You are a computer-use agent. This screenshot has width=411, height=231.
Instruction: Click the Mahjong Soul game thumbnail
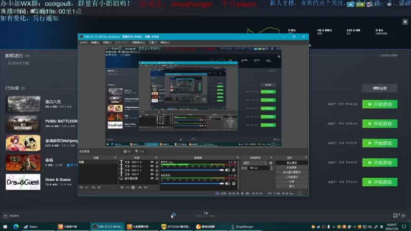[23, 143]
